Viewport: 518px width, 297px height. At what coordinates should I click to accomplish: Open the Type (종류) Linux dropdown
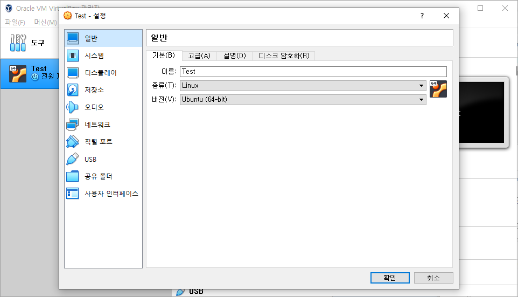[303, 86]
